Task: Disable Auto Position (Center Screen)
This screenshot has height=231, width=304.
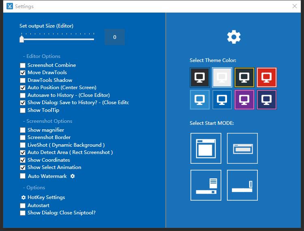Action: (x=23, y=88)
